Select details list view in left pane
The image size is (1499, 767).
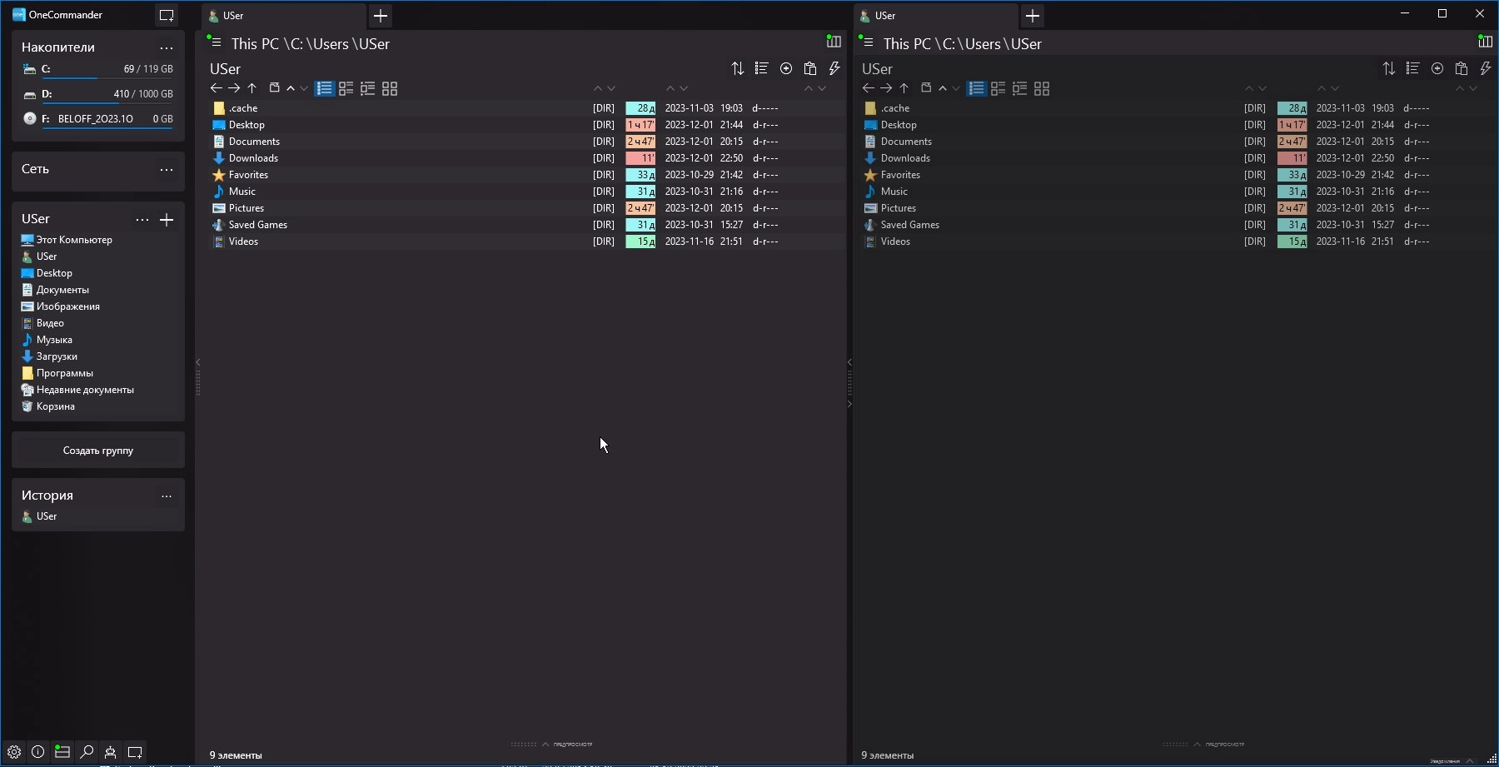[x=325, y=88]
